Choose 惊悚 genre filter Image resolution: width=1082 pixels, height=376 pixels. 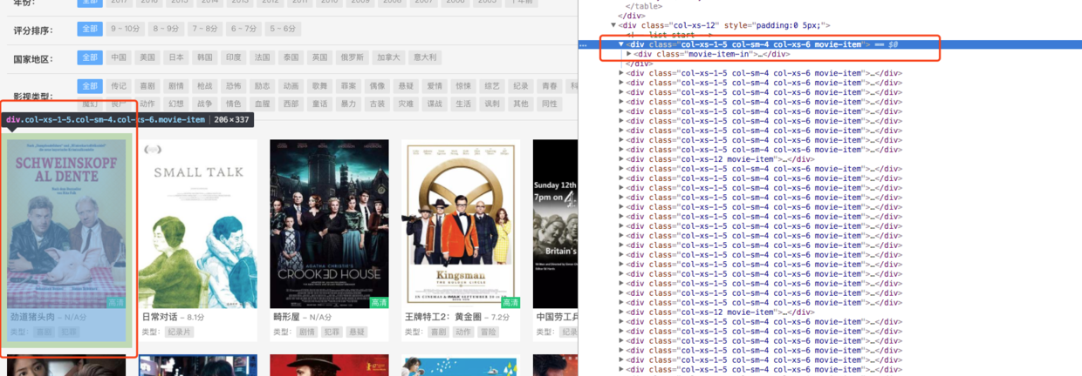tap(463, 86)
